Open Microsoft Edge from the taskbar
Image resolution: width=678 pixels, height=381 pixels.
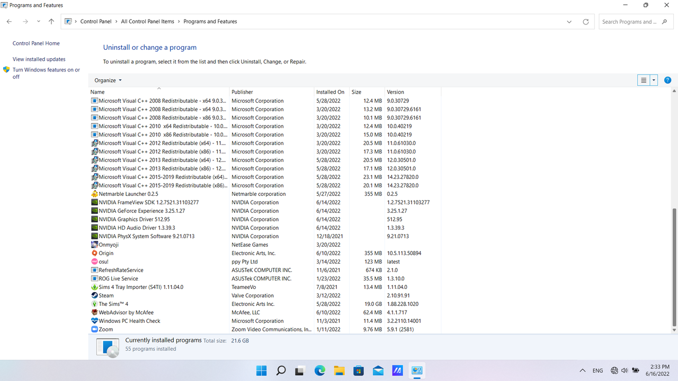[319, 370]
